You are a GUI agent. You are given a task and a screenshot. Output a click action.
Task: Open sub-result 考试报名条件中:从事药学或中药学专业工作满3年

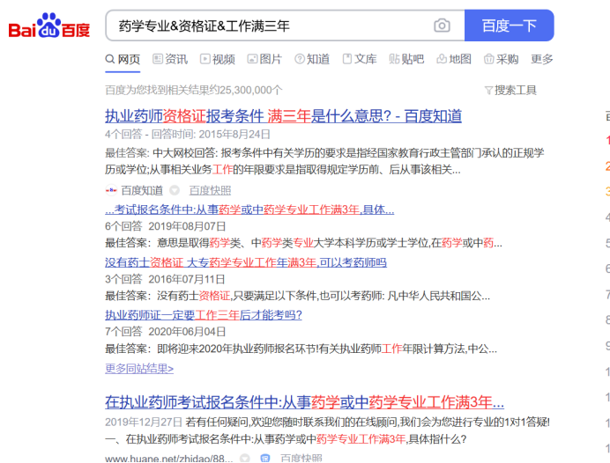coord(249,209)
